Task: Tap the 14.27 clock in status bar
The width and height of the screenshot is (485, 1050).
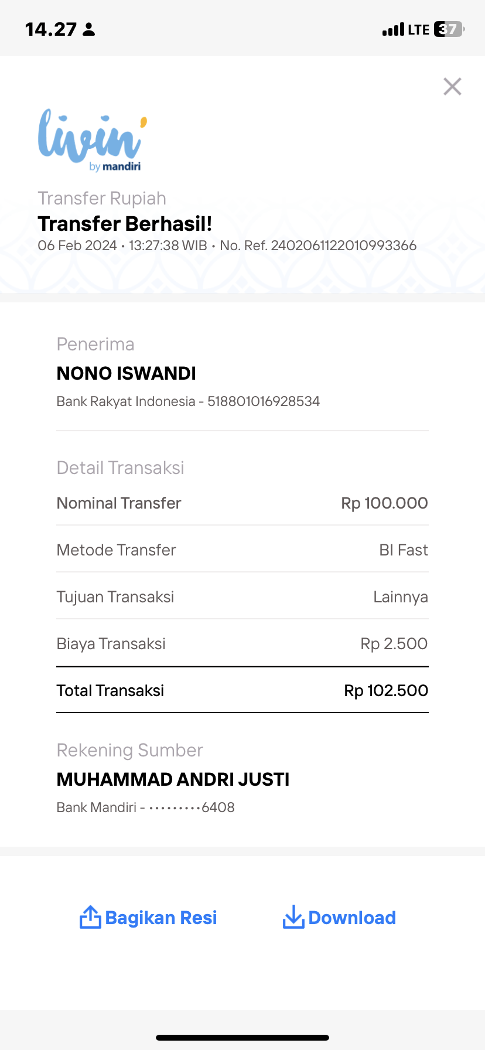Action: click(51, 29)
